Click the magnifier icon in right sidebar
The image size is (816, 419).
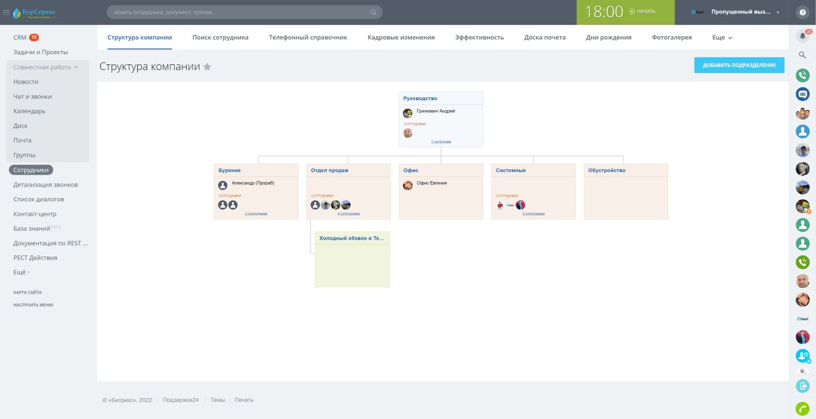[803, 55]
